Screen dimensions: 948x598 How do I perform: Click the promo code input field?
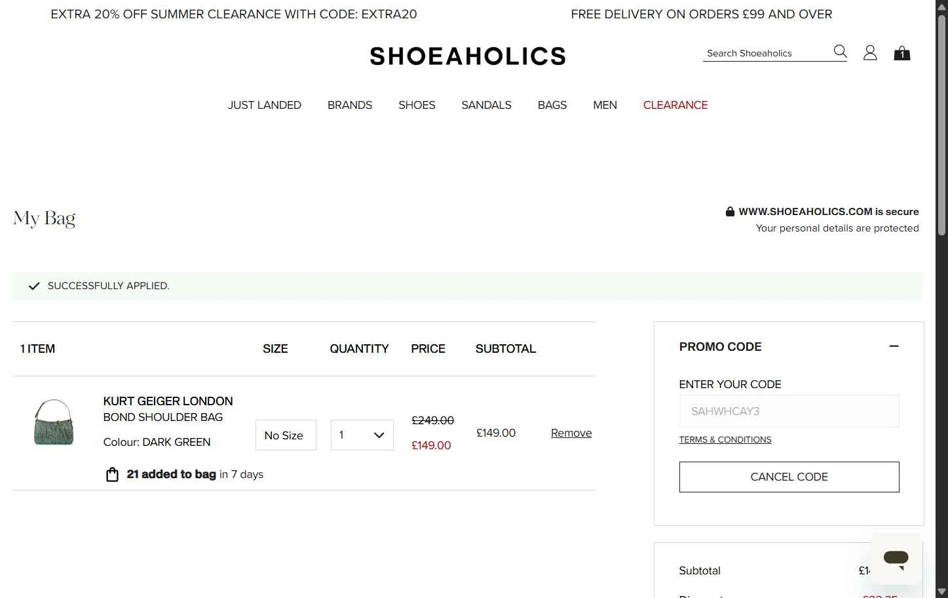pyautogui.click(x=789, y=411)
